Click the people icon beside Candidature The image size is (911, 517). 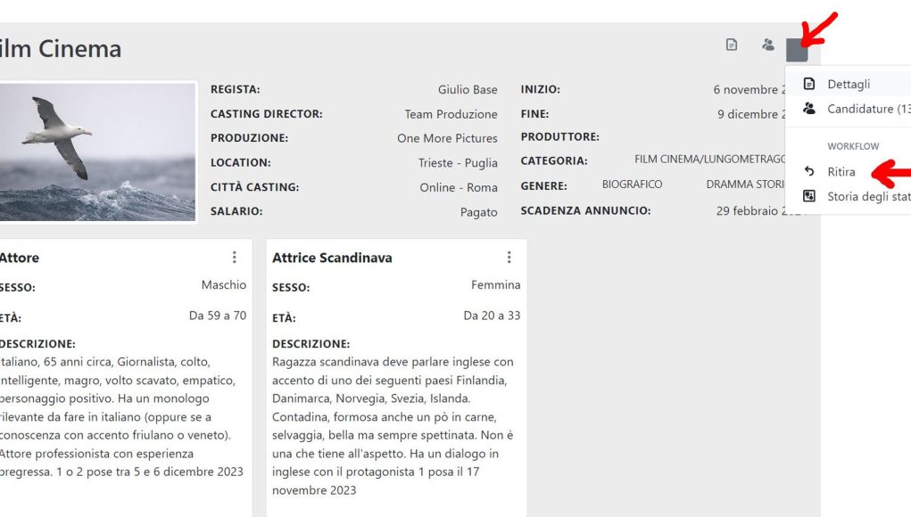click(808, 109)
